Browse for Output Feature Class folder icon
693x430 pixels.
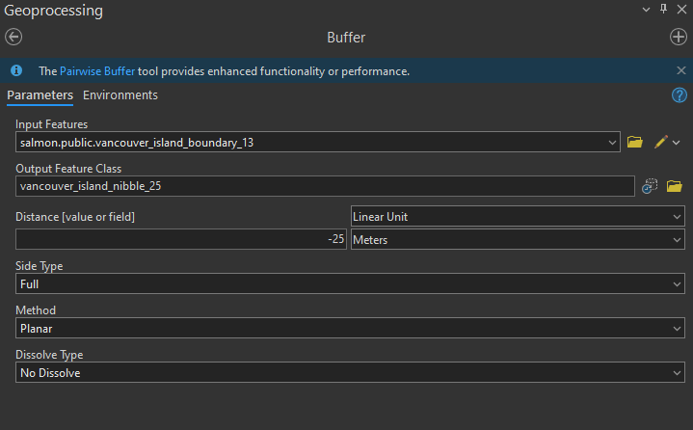674,186
